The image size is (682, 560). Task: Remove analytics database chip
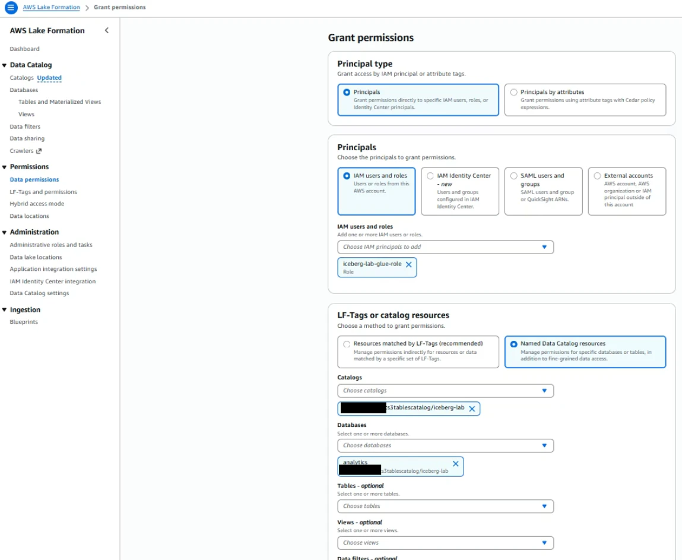pyautogui.click(x=455, y=464)
